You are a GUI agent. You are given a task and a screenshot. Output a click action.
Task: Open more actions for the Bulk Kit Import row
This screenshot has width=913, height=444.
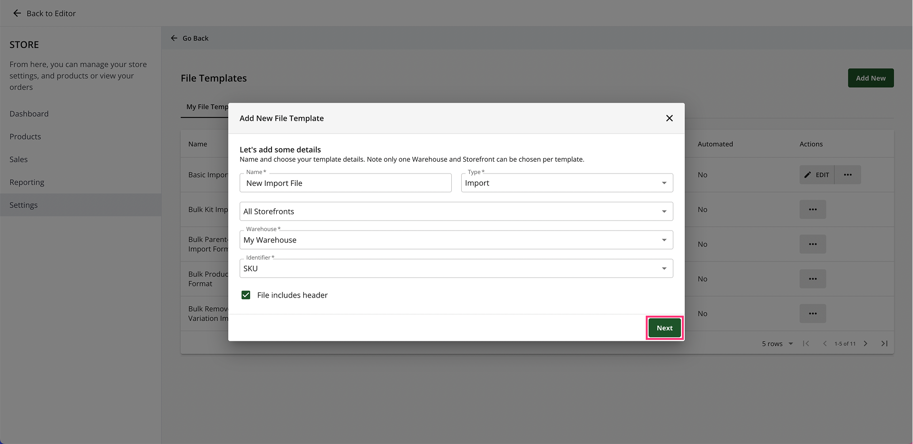click(813, 210)
